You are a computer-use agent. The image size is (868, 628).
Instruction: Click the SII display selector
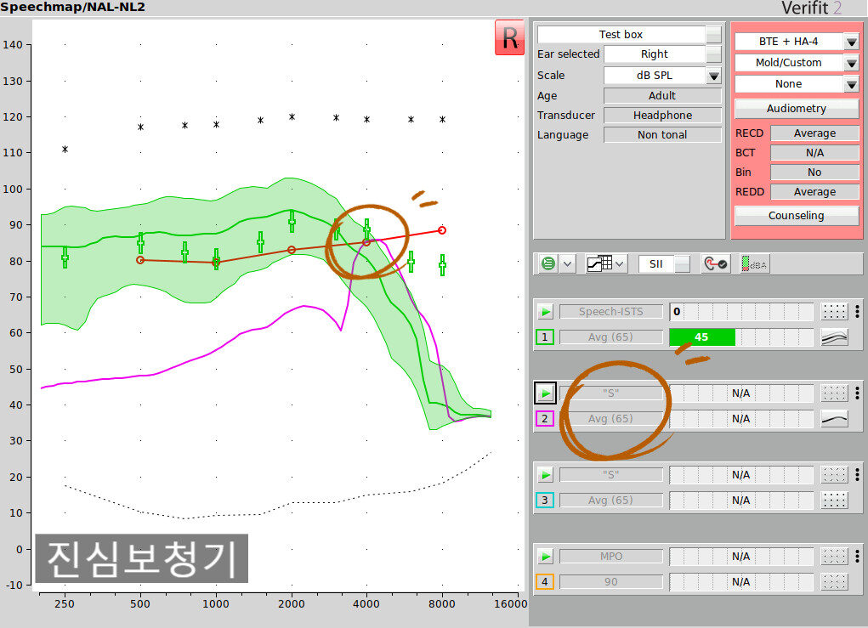pos(665,264)
